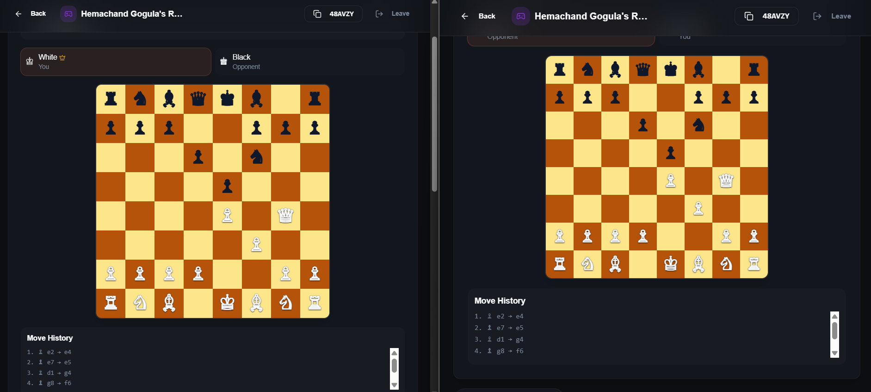The height and width of the screenshot is (392, 871).
Task: Select the white pawn on d2 in the right board
Action: (x=643, y=236)
